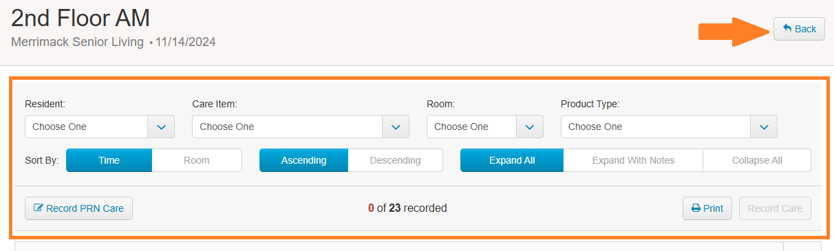Open the Room filter dropdown arrow
The width and height of the screenshot is (834, 251).
[x=529, y=127]
